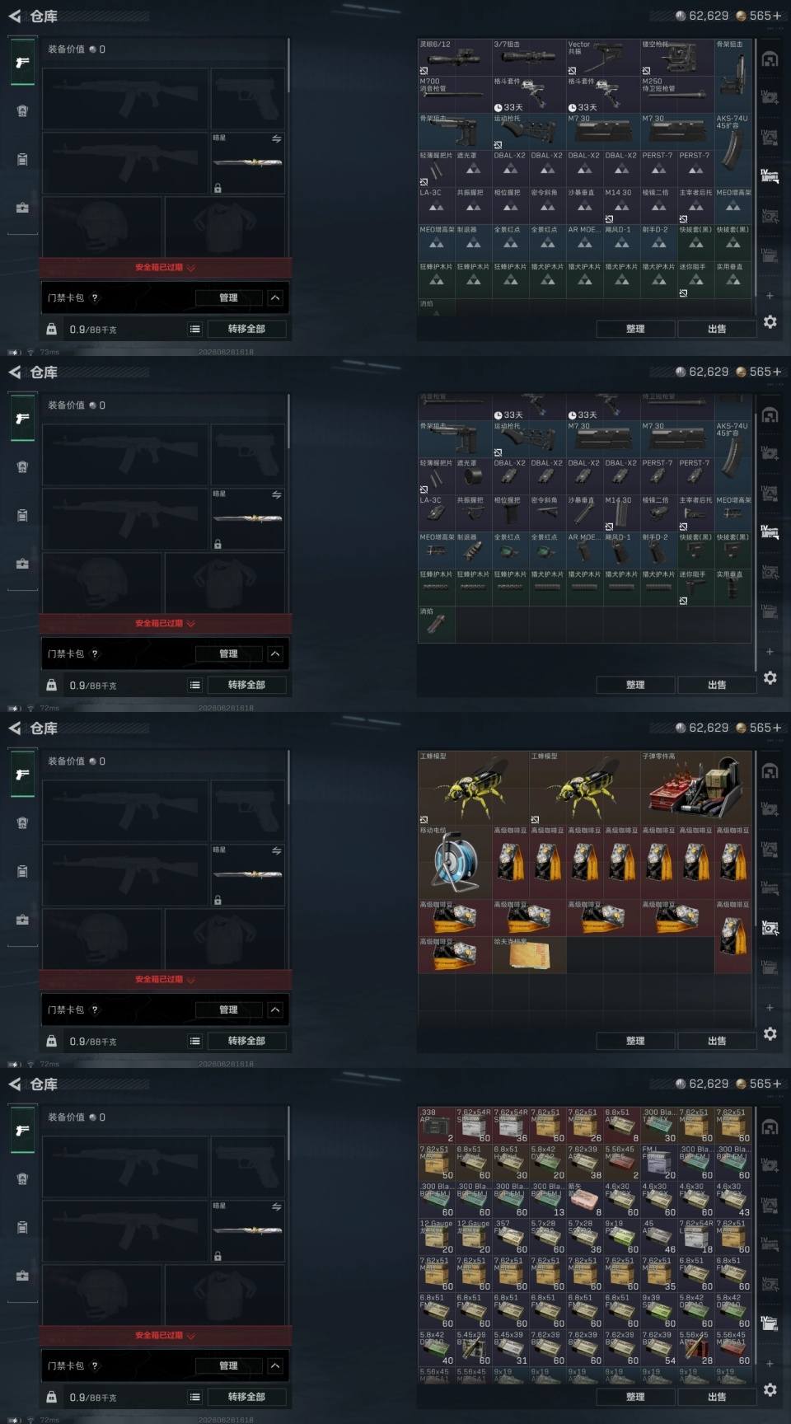Open the armor vest tab in scope-list screenshot
Image resolution: width=791 pixels, height=1424 pixels.
(x=22, y=111)
